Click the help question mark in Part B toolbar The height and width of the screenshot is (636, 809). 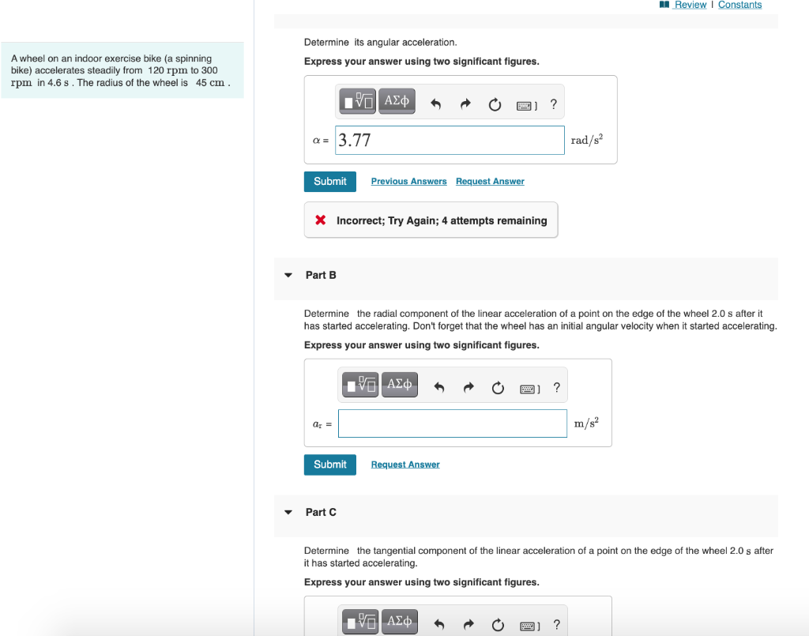pos(556,387)
